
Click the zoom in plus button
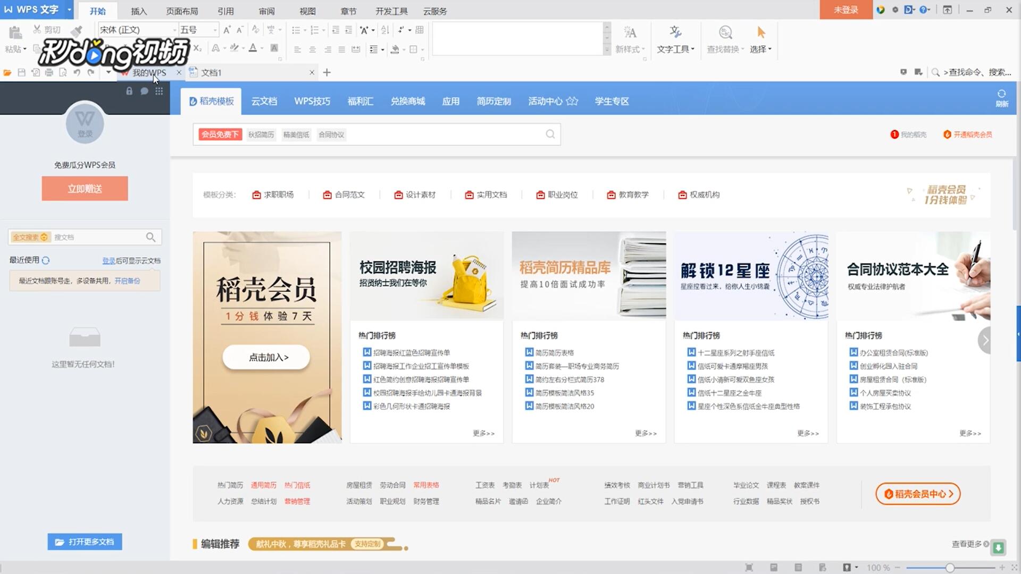coord(1002,568)
